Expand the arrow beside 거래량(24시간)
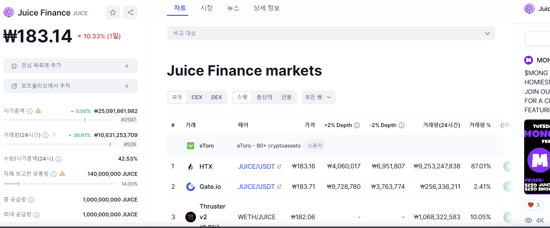 click(54, 134)
